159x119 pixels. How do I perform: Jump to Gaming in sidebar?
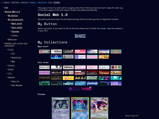tap(11, 77)
